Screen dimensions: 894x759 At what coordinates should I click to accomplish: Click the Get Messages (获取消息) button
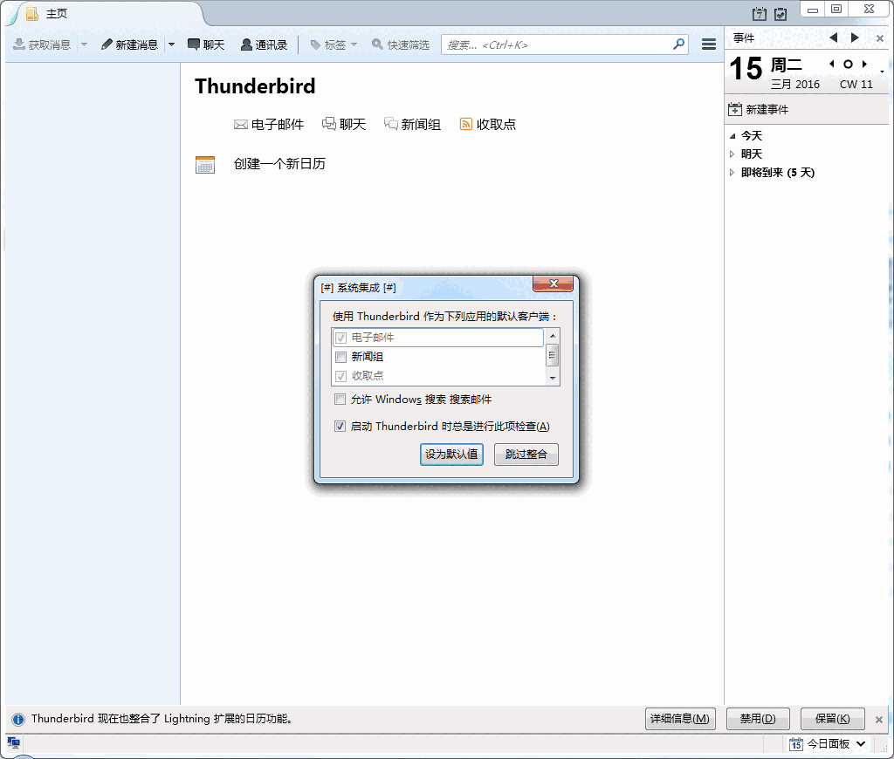click(42, 44)
